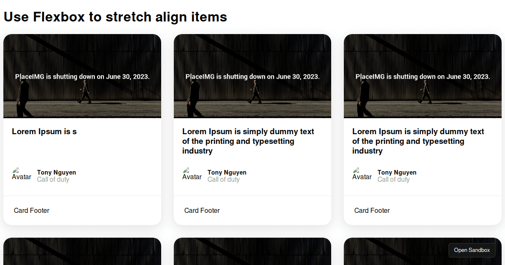Click Card Footer in first card

point(32,211)
